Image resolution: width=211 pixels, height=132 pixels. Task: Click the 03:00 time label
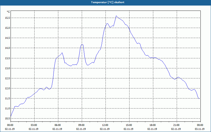[x=35, y=125]
